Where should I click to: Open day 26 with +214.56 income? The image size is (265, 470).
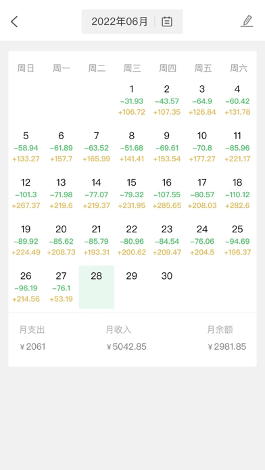(26, 287)
